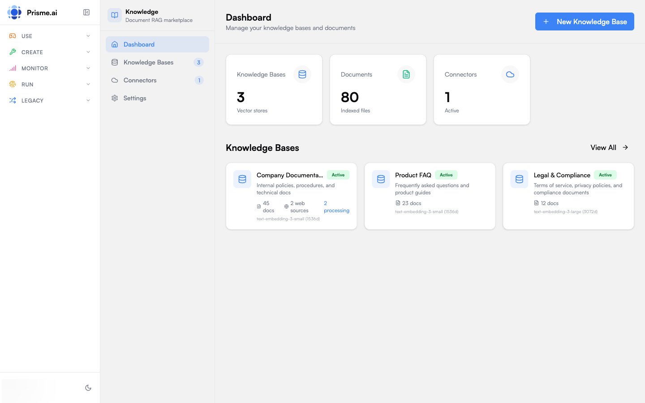Open the Company Documentation card title
This screenshot has width=645, height=403.
point(290,175)
